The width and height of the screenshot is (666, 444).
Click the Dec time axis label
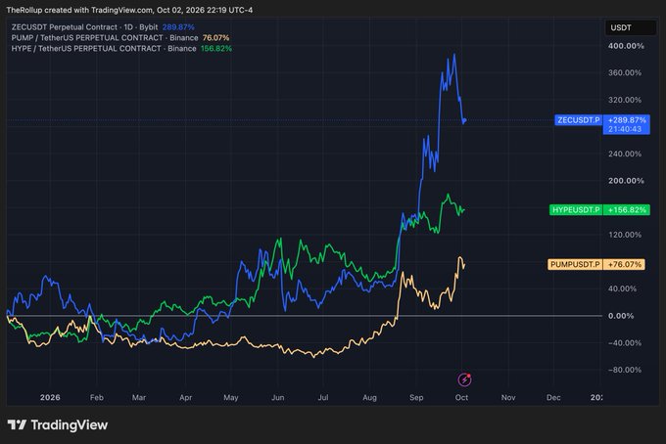click(x=553, y=397)
